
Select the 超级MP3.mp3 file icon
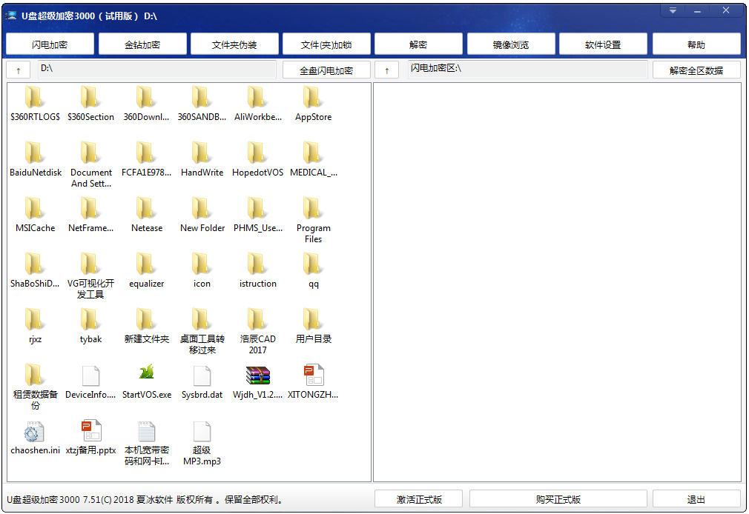pyautogui.click(x=202, y=432)
